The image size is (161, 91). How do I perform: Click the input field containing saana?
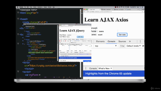[x=108, y=31]
